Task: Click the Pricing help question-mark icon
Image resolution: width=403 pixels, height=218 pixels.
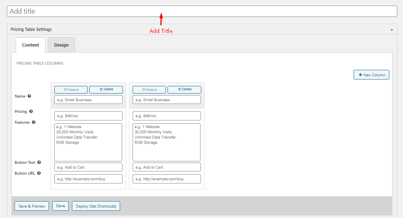Action: click(x=31, y=112)
